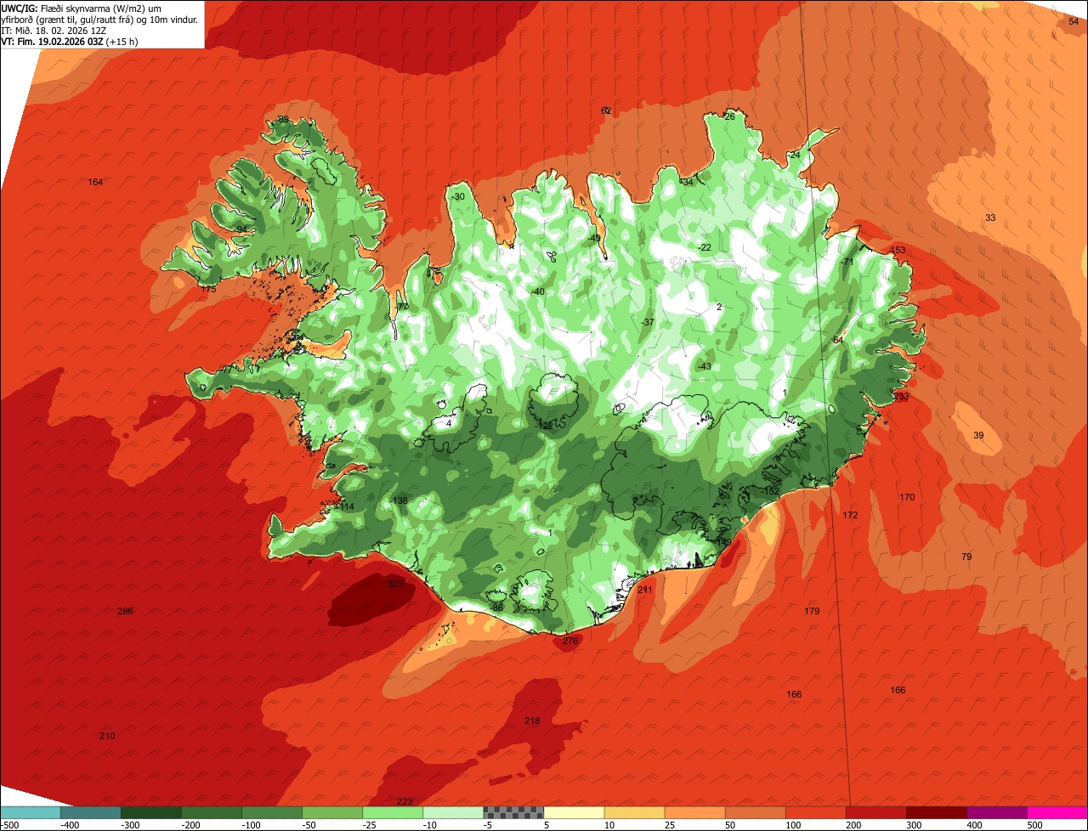Pick the magenta legend swatch starting at 500
1088x831 pixels.
(1057, 812)
